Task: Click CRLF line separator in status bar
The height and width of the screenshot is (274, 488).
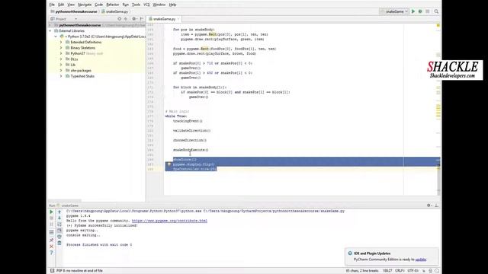Action: (400, 271)
